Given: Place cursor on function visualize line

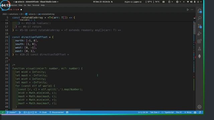Looking at the screenshot, I should click(47, 68).
